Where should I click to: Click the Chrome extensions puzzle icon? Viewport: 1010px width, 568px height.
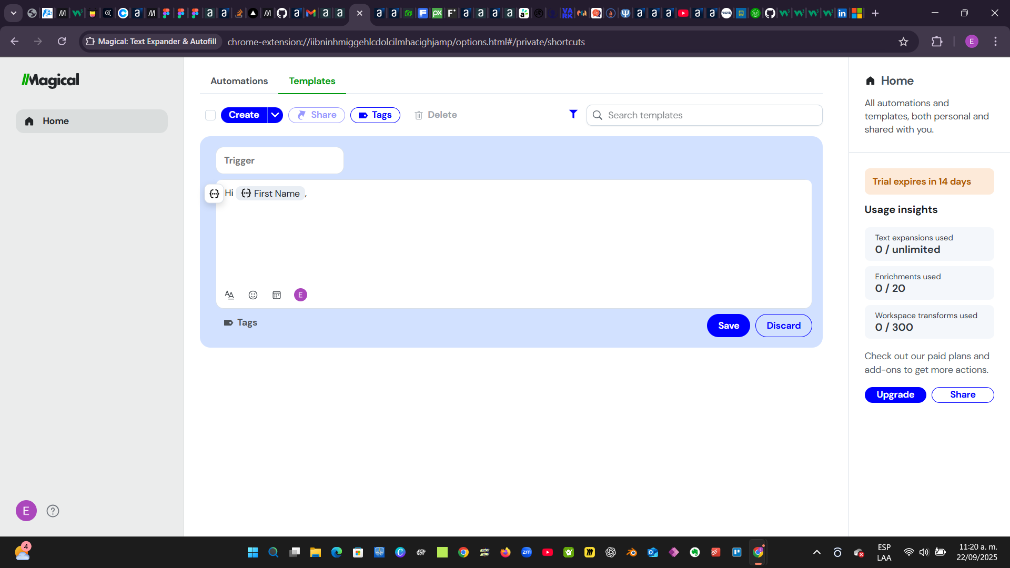click(937, 42)
